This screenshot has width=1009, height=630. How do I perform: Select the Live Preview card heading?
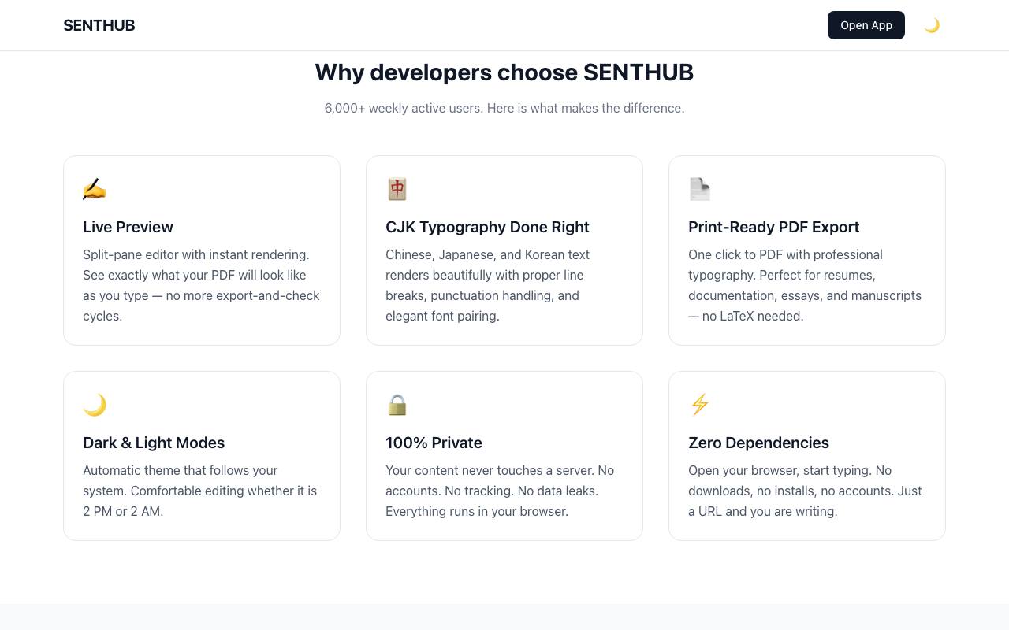coord(128,227)
